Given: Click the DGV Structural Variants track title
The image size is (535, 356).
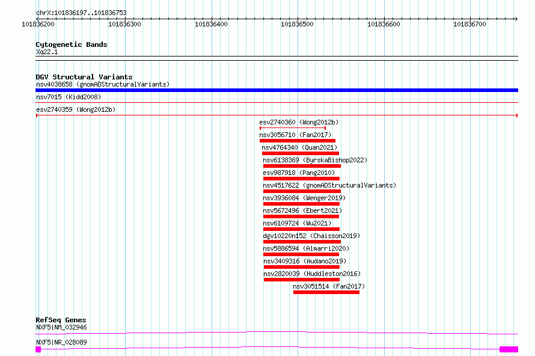Looking at the screenshot, I should [x=84, y=77].
